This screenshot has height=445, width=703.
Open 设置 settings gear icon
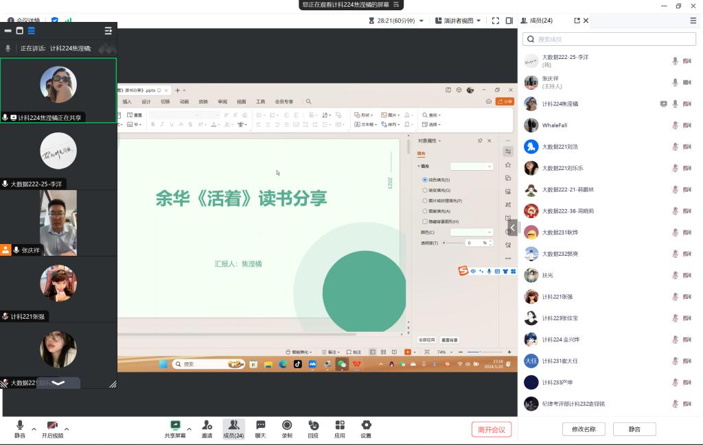[x=366, y=425]
